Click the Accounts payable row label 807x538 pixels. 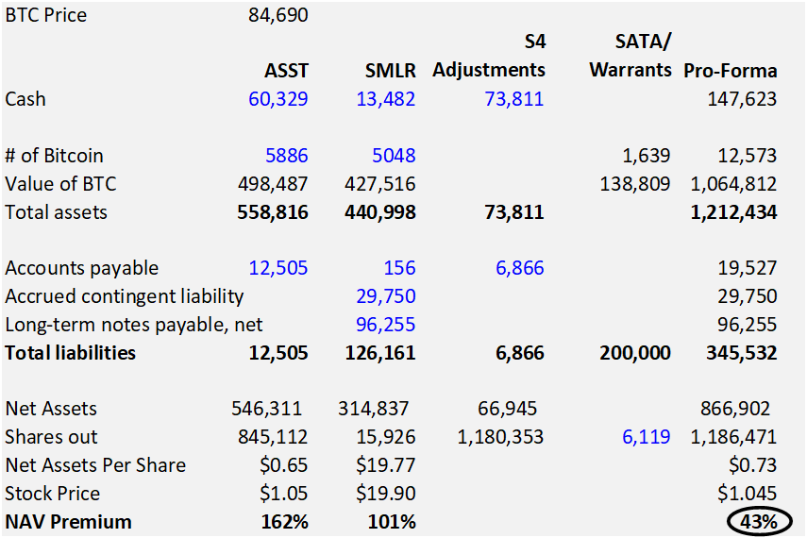coord(82,268)
